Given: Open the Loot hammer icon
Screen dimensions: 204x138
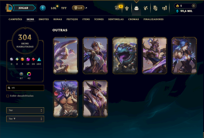Looking at the screenshot, I should (x=146, y=8).
